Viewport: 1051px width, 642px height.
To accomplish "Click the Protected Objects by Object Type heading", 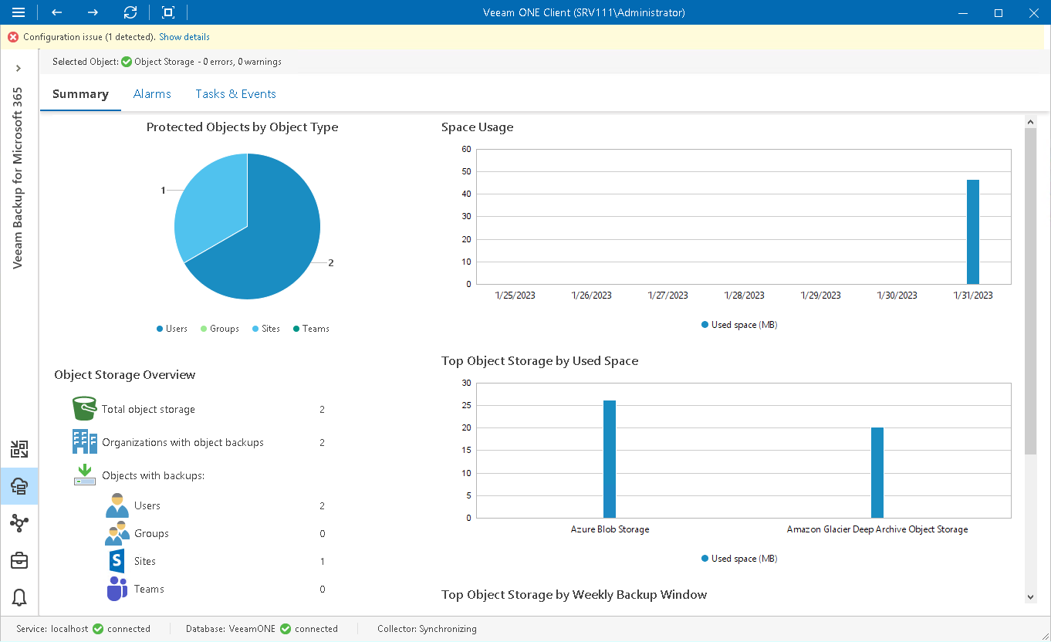I will (242, 127).
